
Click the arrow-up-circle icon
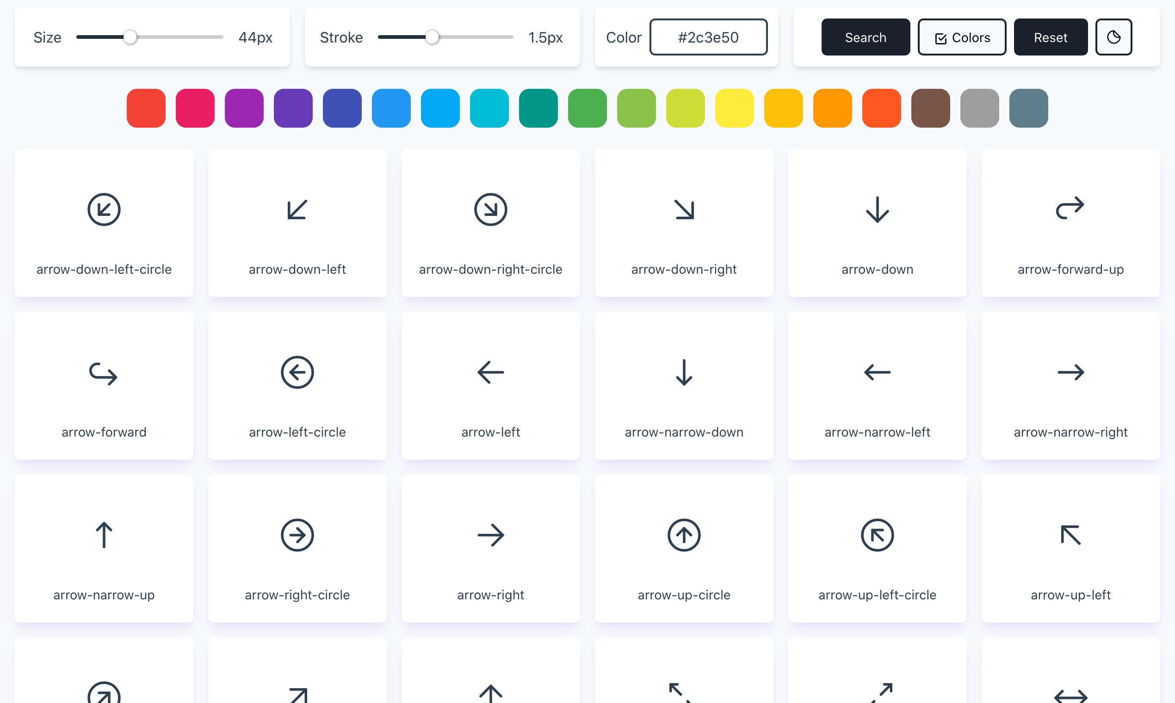[684, 535]
